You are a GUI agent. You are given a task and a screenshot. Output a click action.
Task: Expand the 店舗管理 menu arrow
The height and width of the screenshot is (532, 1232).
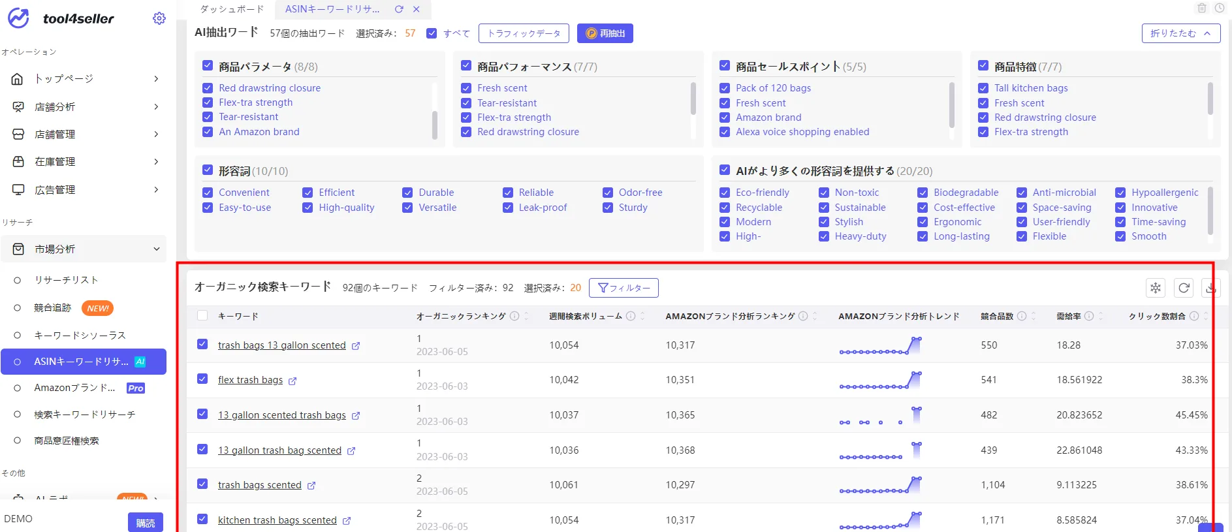(156, 134)
